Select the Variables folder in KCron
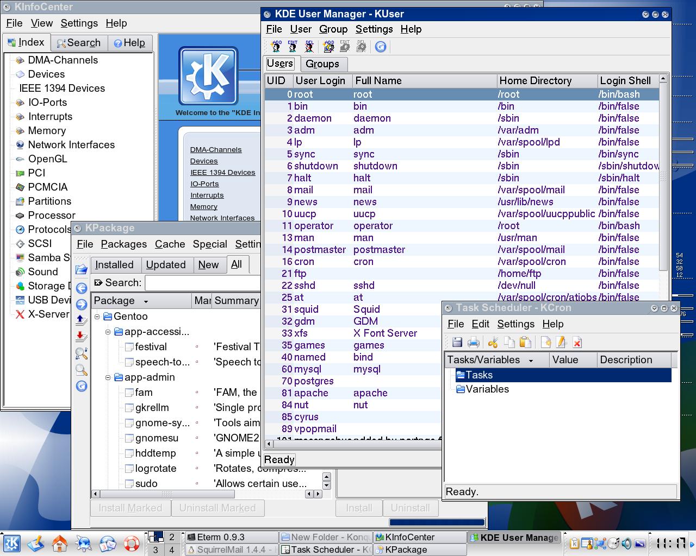 482,389
